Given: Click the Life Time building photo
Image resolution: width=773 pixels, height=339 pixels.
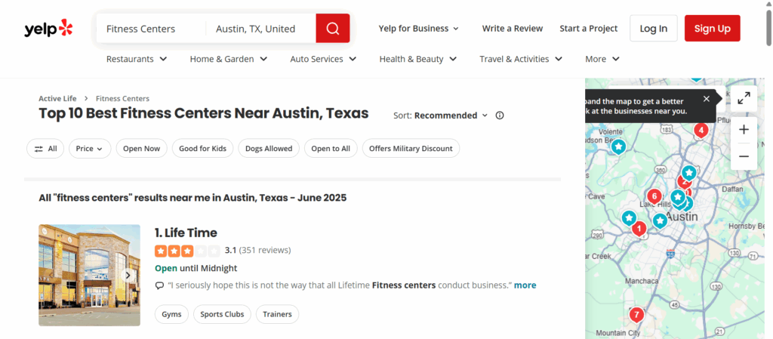Looking at the screenshot, I should click(x=89, y=275).
